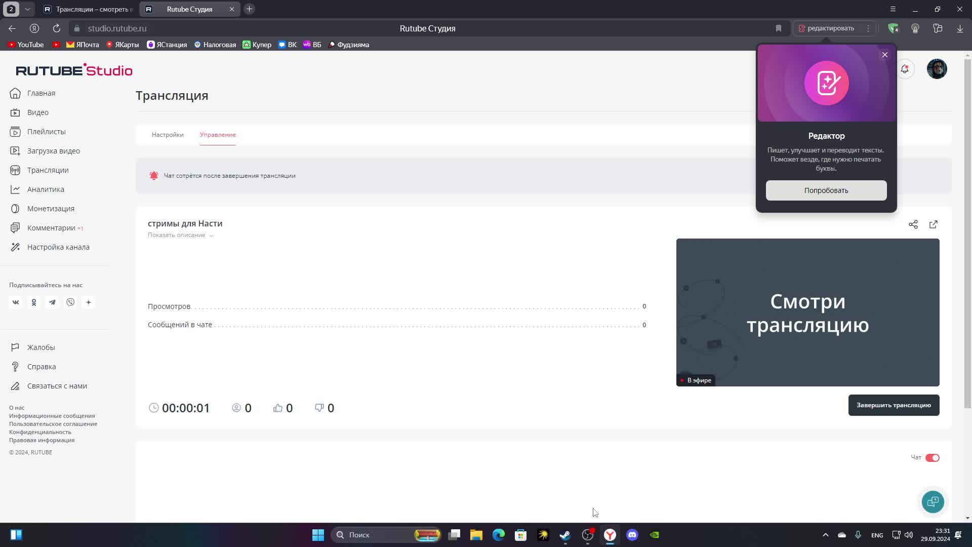This screenshot has width=972, height=547.
Task: Open Discord from the taskbar
Action: (632, 535)
